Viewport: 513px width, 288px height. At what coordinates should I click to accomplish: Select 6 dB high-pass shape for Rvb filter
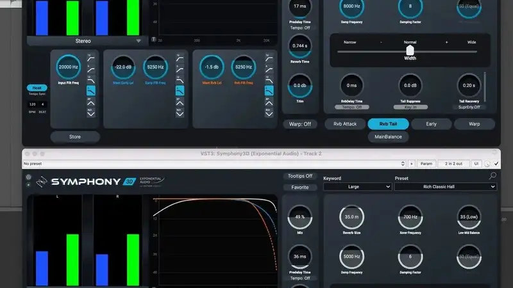pyautogui.click(x=269, y=68)
